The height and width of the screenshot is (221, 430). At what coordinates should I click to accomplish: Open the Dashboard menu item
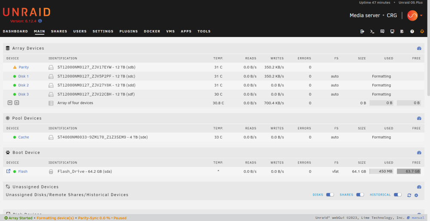tap(15, 31)
